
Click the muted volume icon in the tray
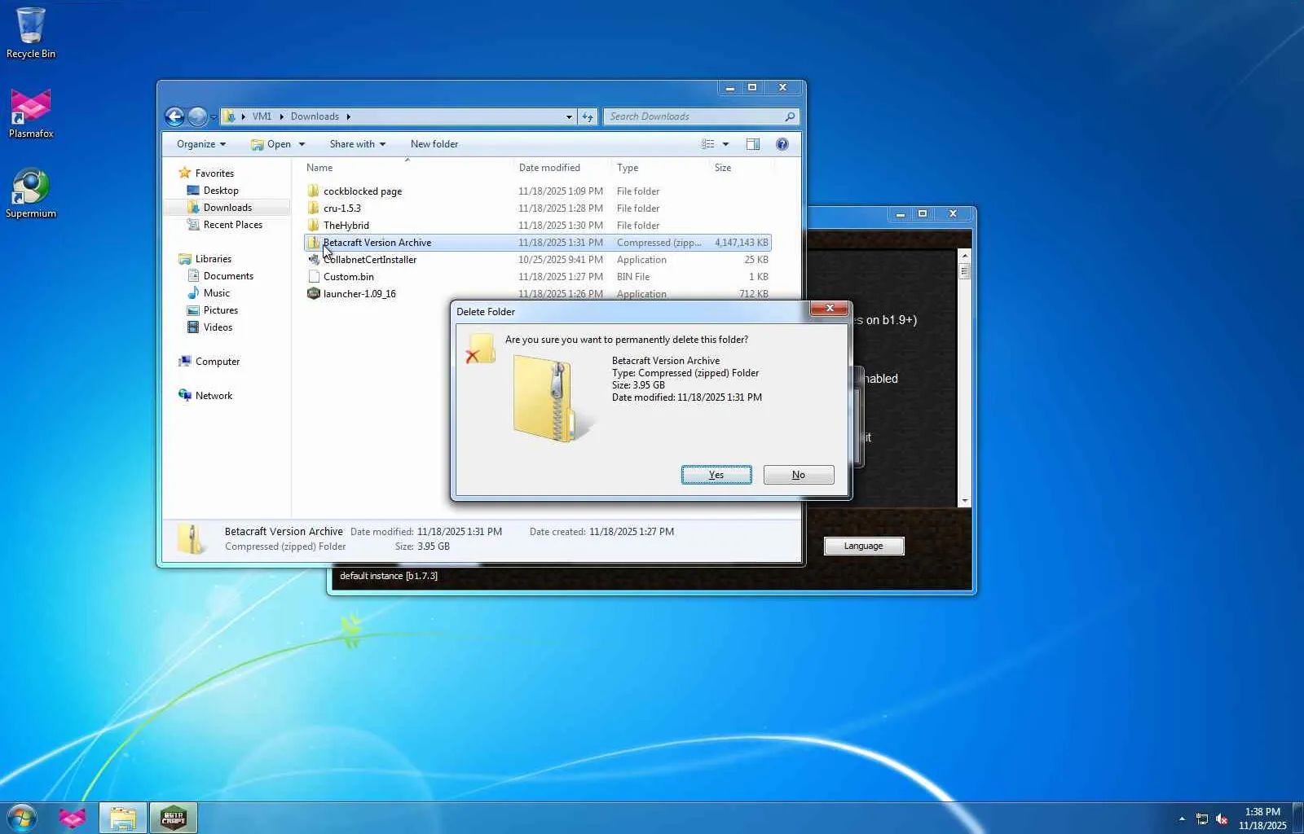[x=1222, y=819]
